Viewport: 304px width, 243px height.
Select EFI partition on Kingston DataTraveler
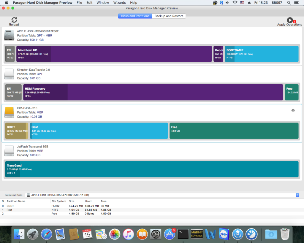(13, 92)
